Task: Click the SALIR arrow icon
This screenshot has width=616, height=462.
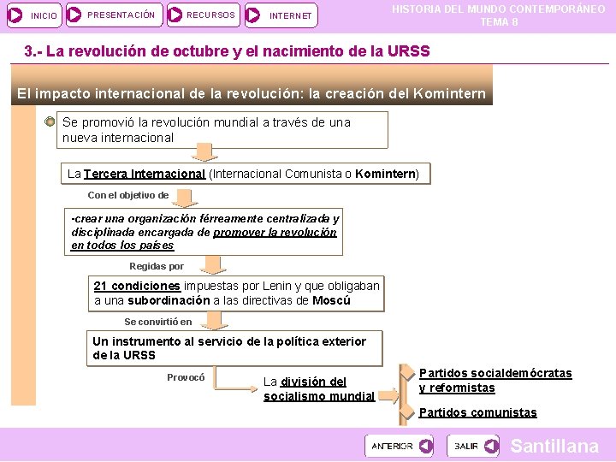Action: [491, 446]
